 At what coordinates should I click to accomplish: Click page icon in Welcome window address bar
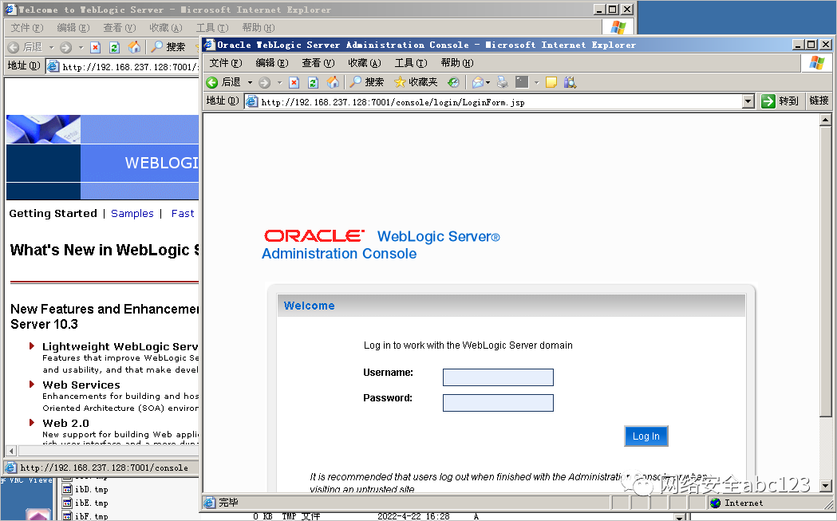tap(53, 66)
